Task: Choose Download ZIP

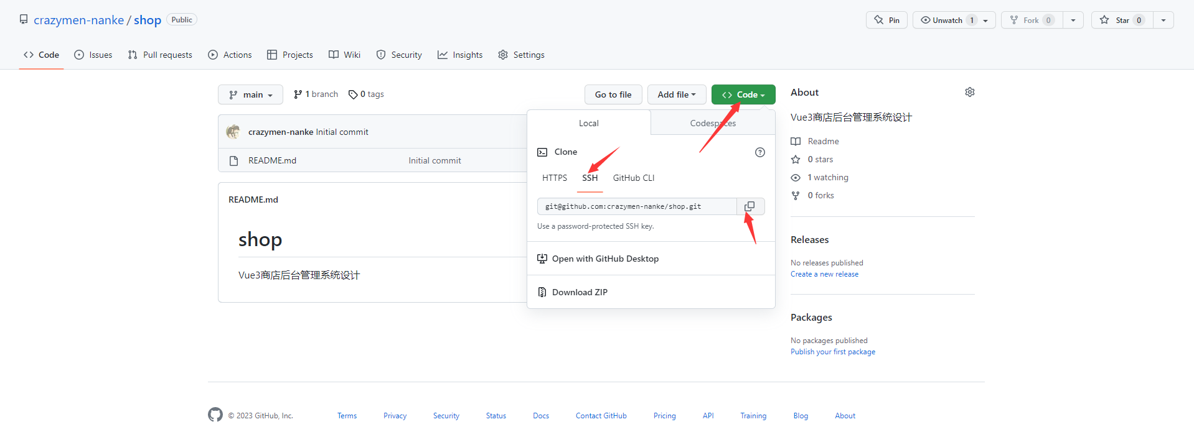Action: (651, 292)
